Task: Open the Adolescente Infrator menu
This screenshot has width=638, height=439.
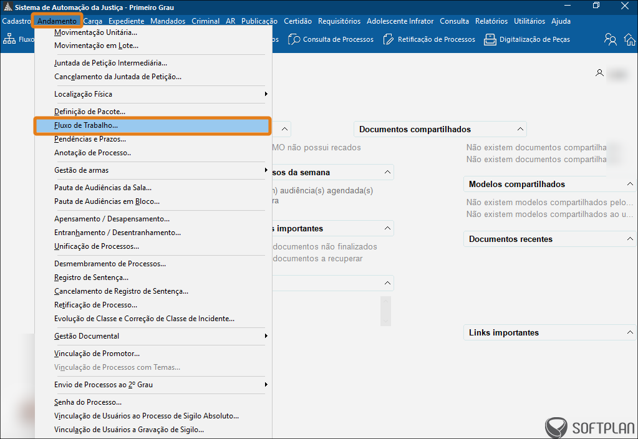Action: [400, 21]
